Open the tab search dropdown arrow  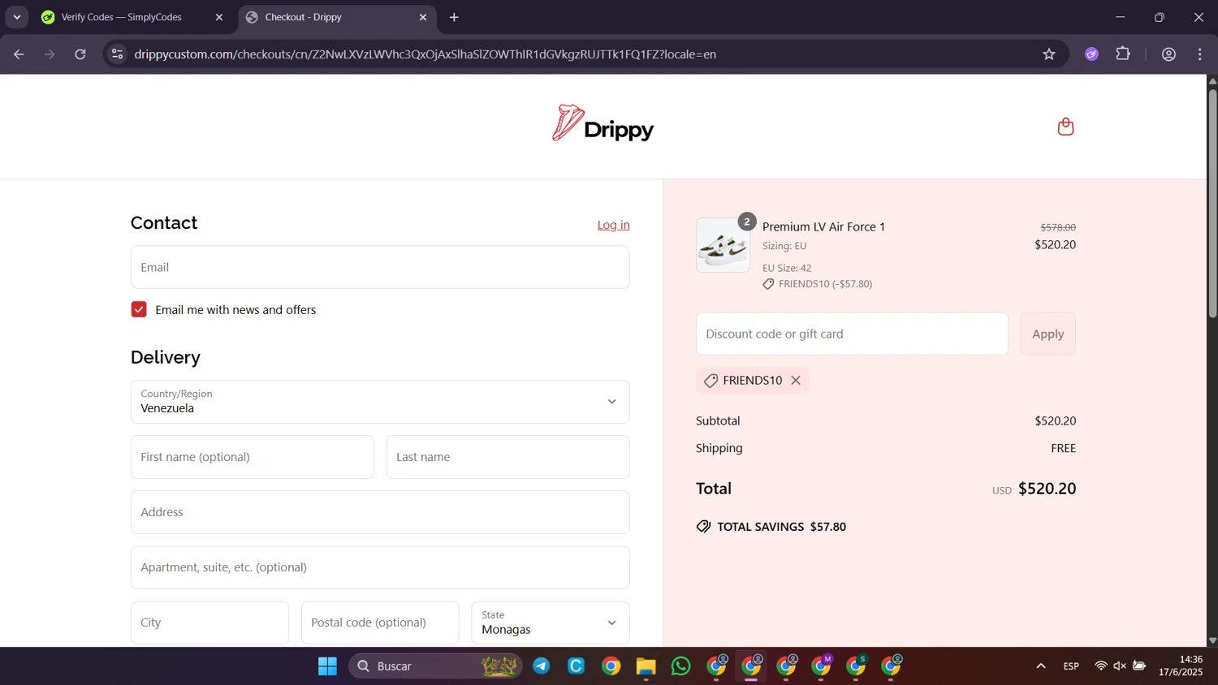(16, 17)
